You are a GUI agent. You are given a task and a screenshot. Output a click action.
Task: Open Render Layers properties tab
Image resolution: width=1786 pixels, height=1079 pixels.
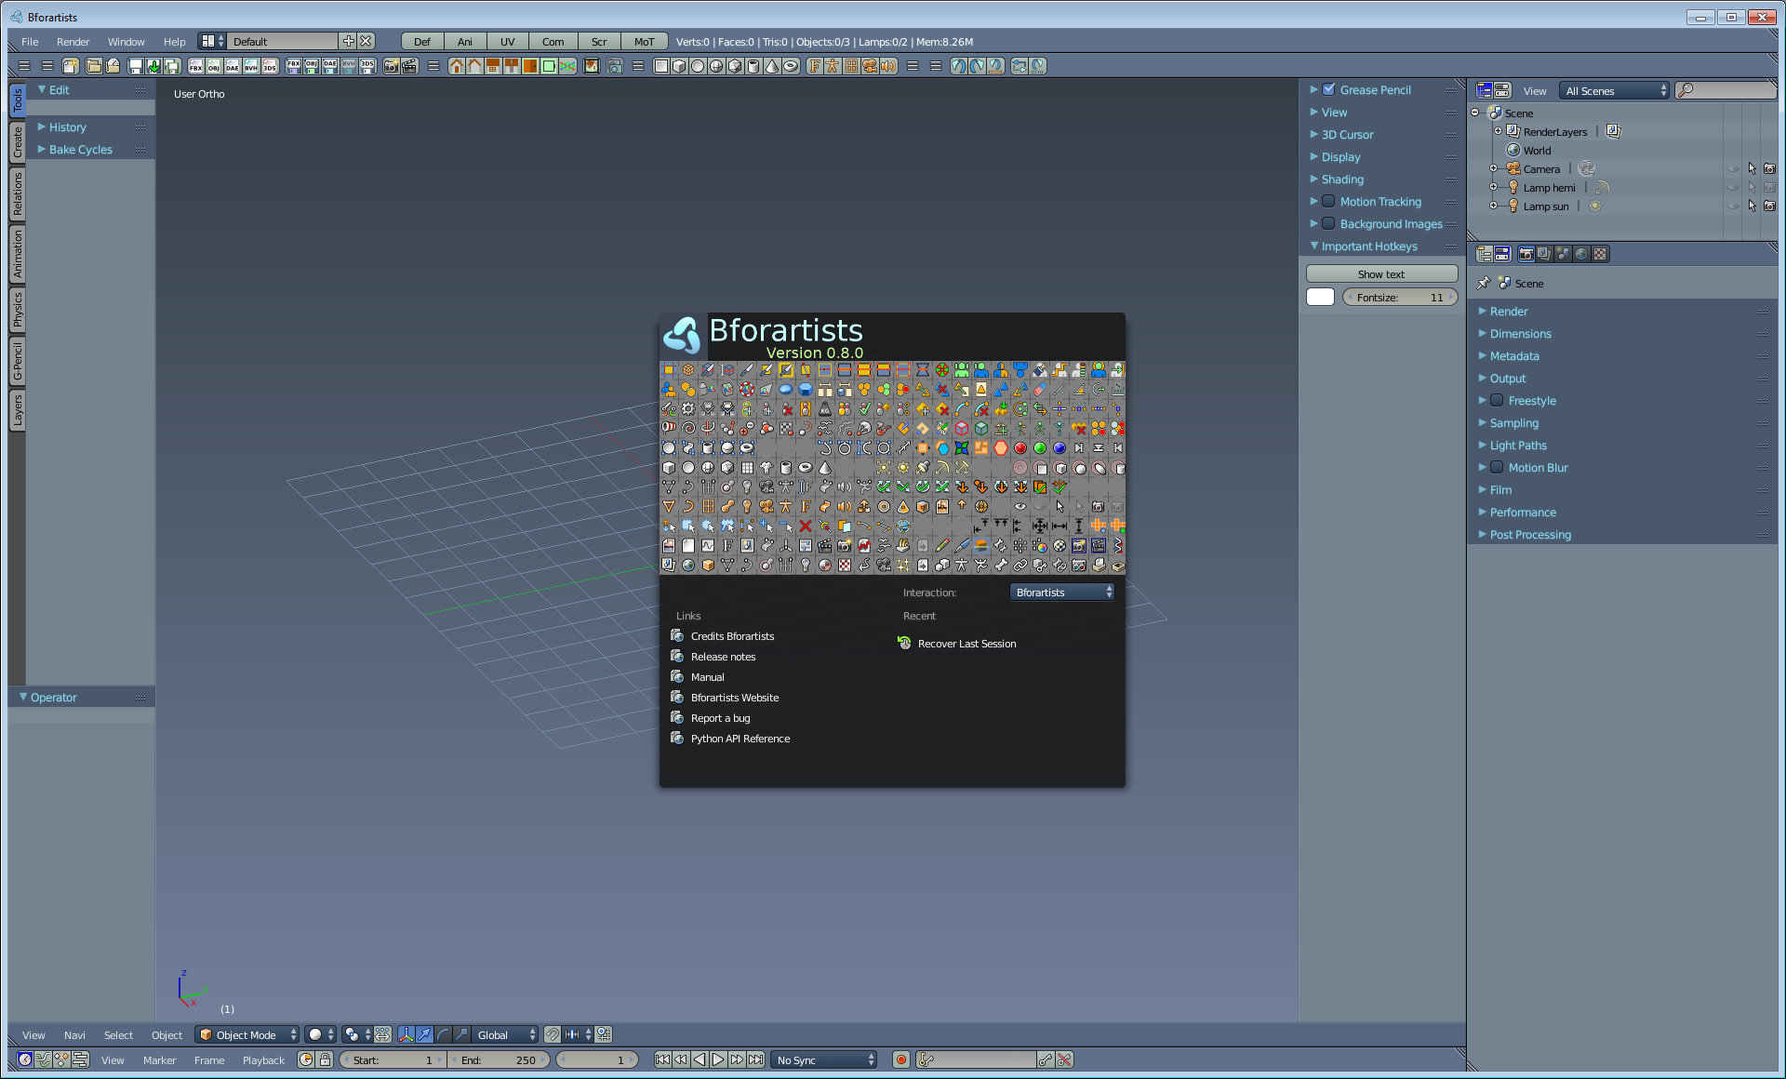click(x=1544, y=254)
